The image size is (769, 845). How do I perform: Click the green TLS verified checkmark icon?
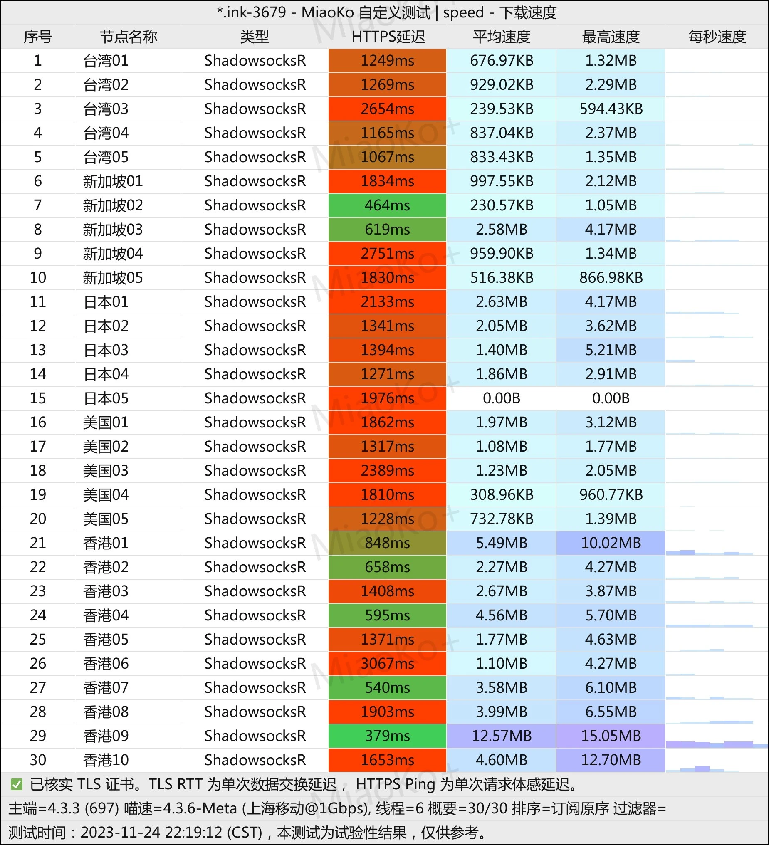coord(17,784)
